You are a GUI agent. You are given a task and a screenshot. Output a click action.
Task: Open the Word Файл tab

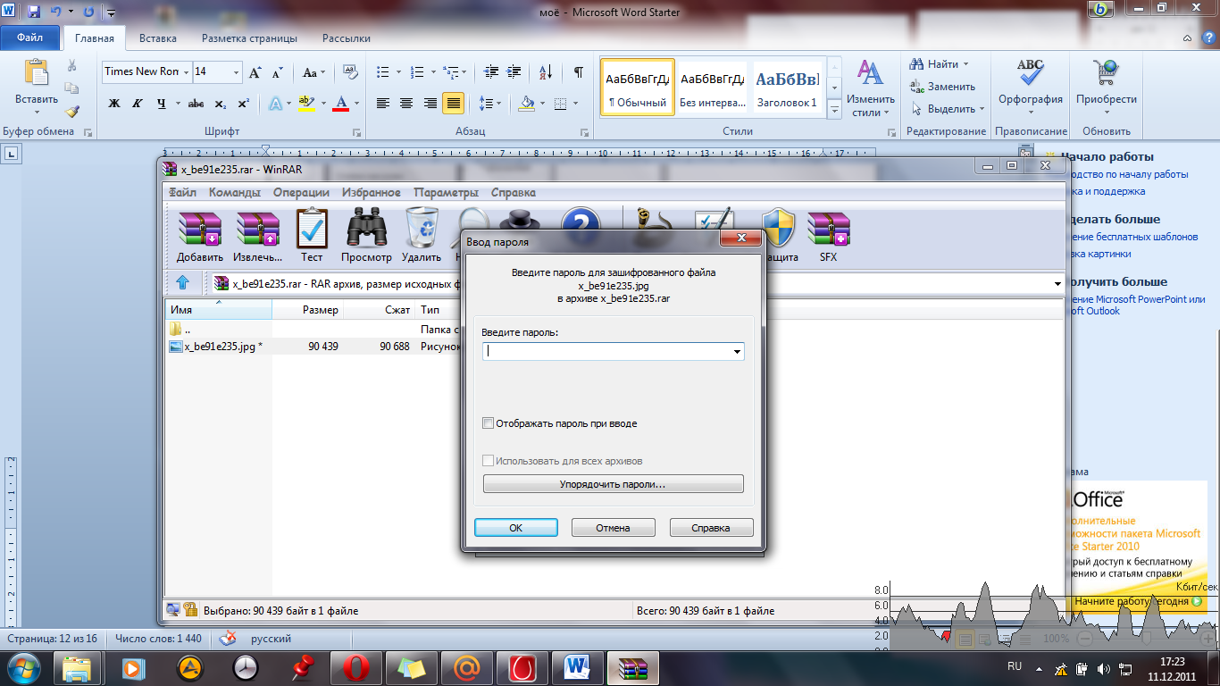pos(29,38)
